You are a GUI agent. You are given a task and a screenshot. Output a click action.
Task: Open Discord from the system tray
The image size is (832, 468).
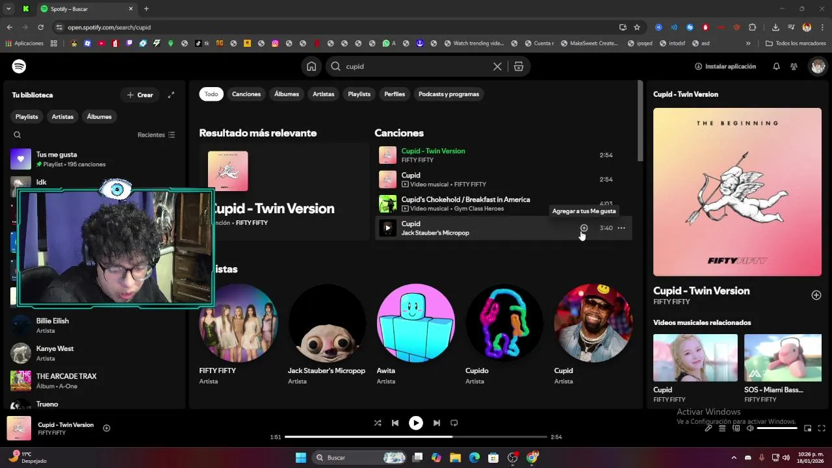click(747, 458)
